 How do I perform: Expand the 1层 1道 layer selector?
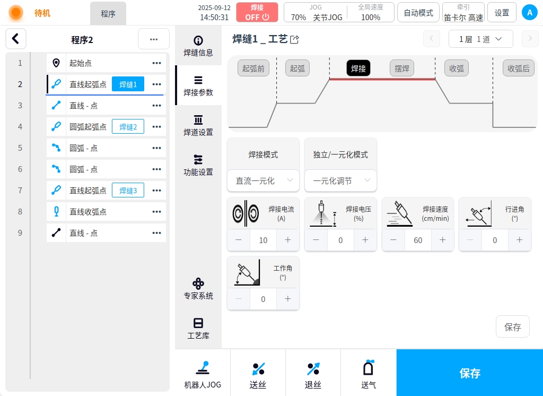tap(480, 39)
